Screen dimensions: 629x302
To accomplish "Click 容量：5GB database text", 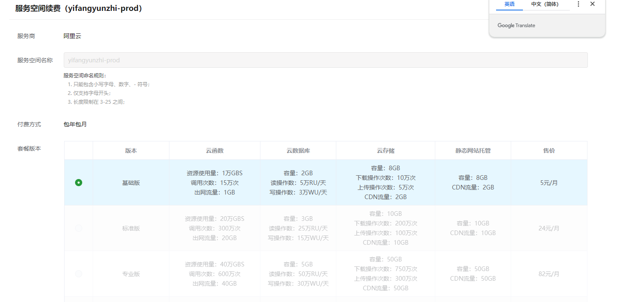I will click(298, 264).
